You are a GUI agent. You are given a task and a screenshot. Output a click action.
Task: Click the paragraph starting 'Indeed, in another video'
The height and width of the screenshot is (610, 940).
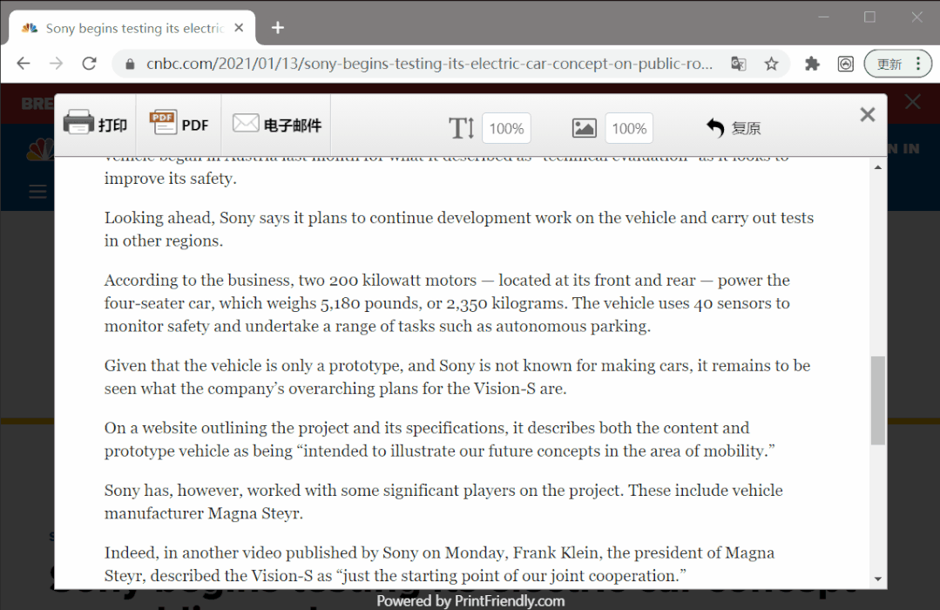(x=439, y=564)
